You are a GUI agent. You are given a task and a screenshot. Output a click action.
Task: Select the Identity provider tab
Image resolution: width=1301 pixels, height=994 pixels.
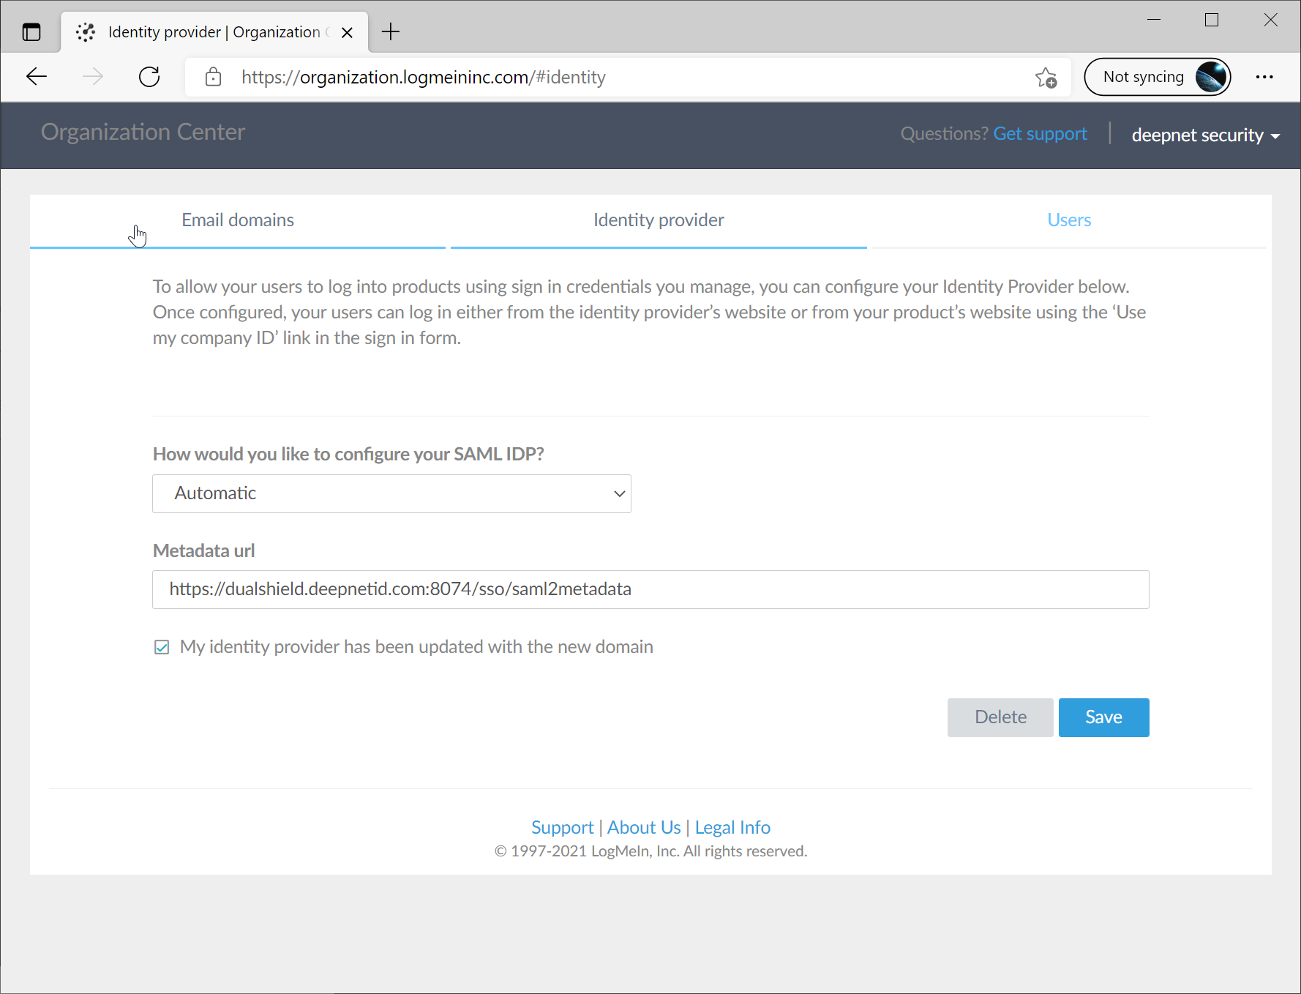click(x=659, y=220)
